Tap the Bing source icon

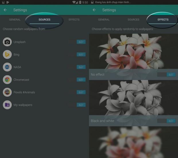click(7, 54)
